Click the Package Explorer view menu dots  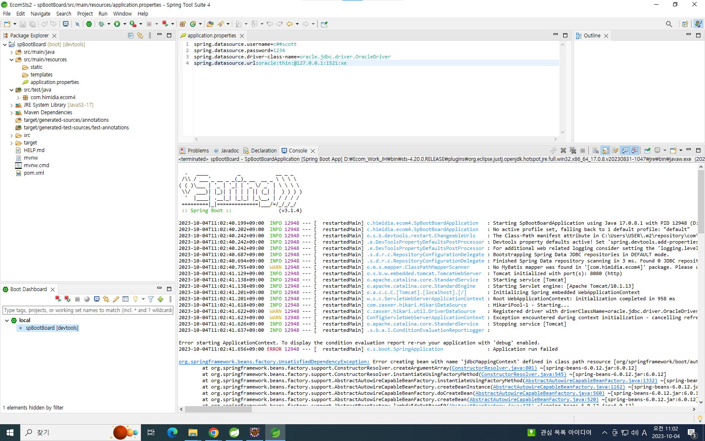(x=150, y=36)
